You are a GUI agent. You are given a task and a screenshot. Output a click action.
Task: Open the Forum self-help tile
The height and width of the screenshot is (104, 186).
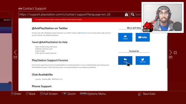click(x=125, y=37)
